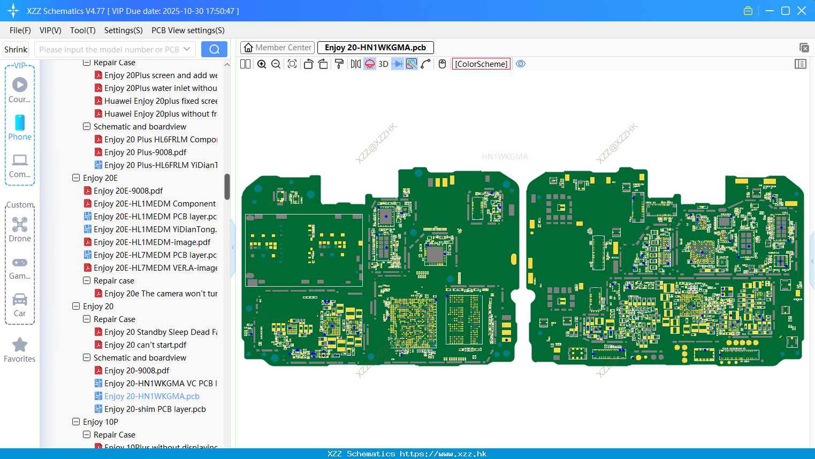The image size is (815, 459).
Task: Open the File(F) menu
Action: point(20,30)
